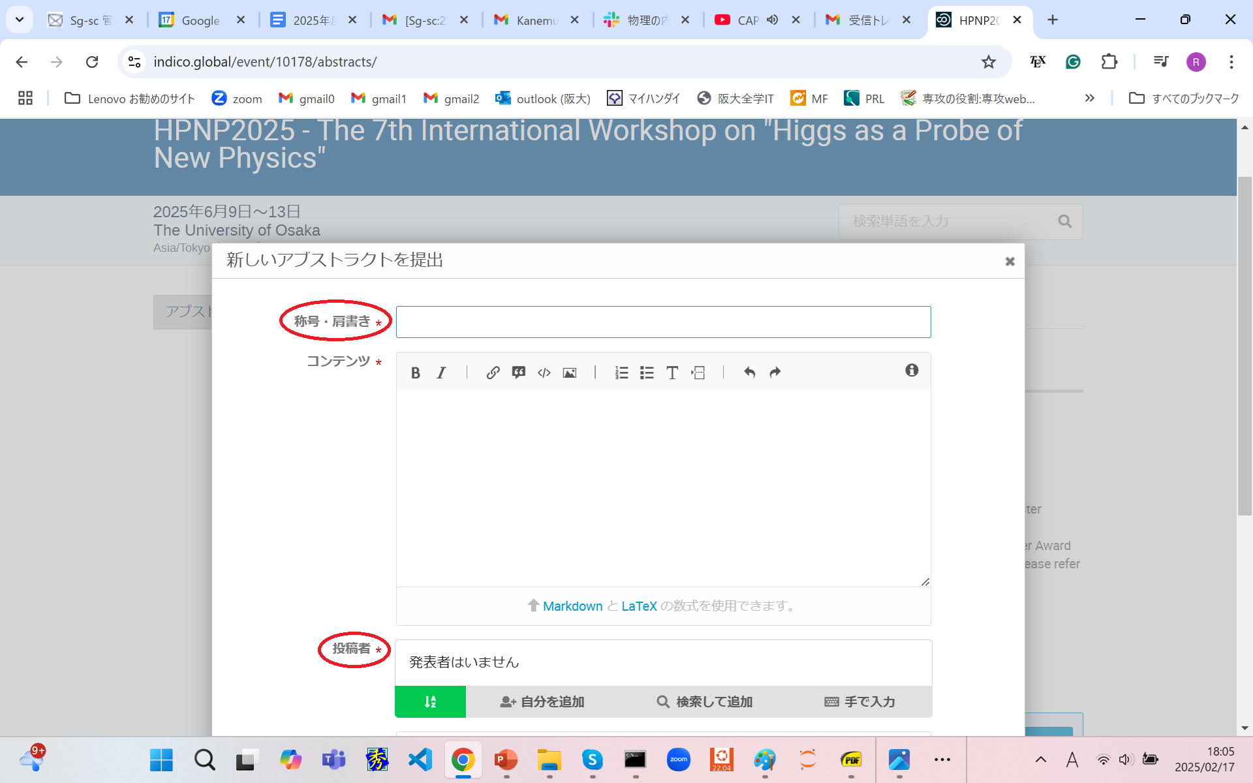The width and height of the screenshot is (1253, 783).
Task: Insert a code block from the editor toolbar
Action: pyautogui.click(x=544, y=373)
